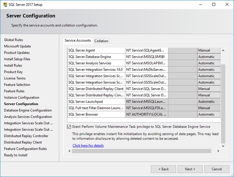Screen dimensions: 234x177
Task: Select the SQL Server Analysis Services row
Action: click(96, 63)
